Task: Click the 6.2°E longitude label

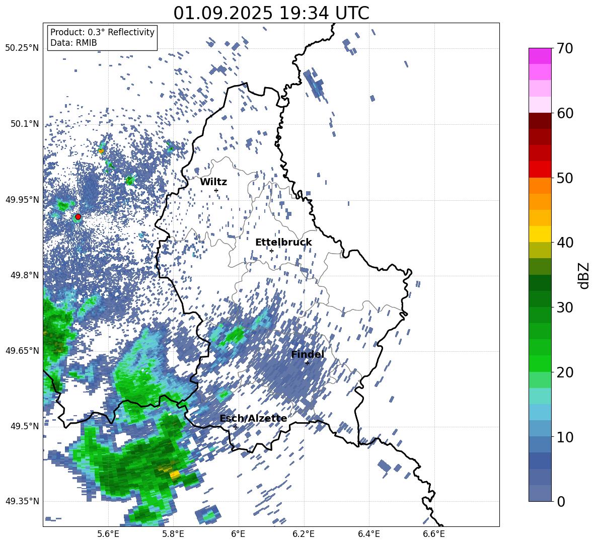Action: coord(304,534)
